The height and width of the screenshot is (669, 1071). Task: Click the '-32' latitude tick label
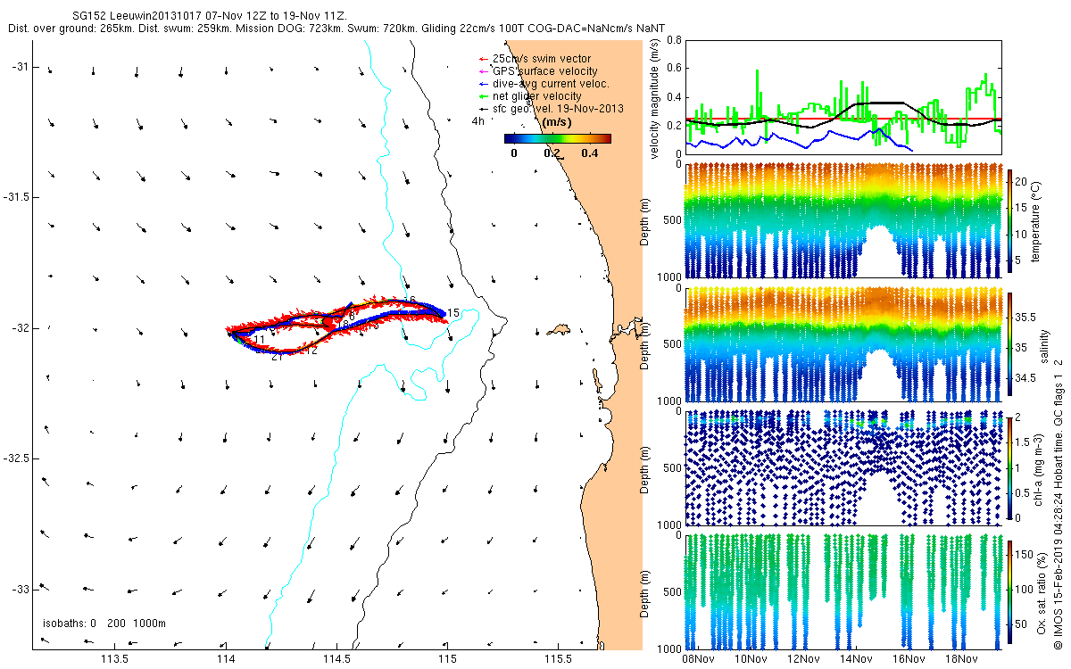pyautogui.click(x=22, y=328)
